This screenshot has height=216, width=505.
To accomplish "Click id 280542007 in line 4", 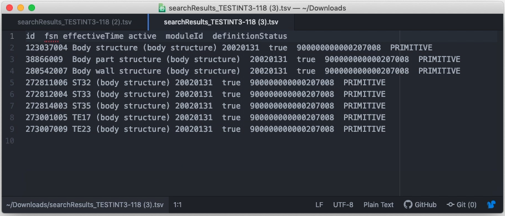I will (47, 71).
